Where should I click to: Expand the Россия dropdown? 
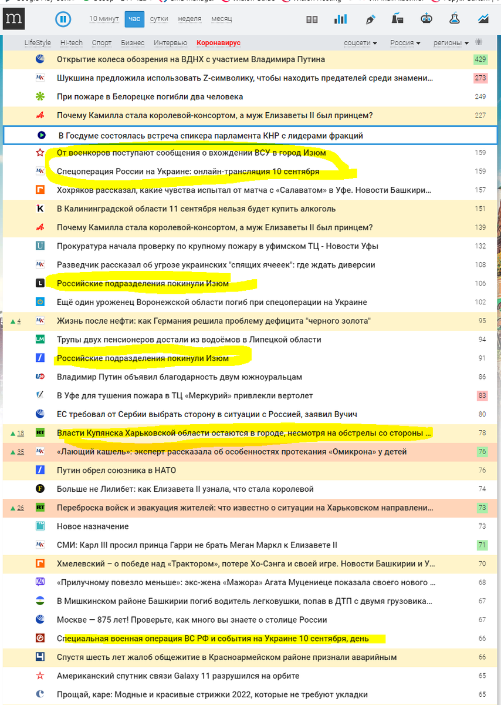pos(405,43)
